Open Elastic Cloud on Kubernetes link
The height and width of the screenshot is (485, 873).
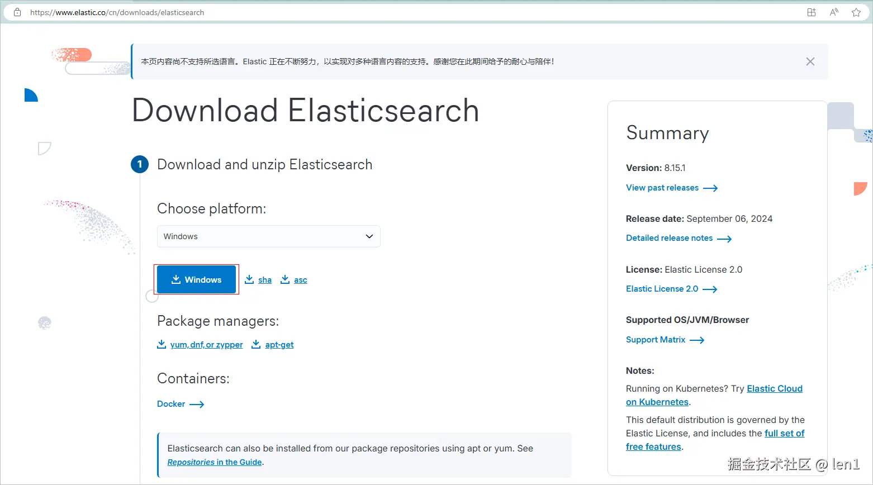point(775,389)
